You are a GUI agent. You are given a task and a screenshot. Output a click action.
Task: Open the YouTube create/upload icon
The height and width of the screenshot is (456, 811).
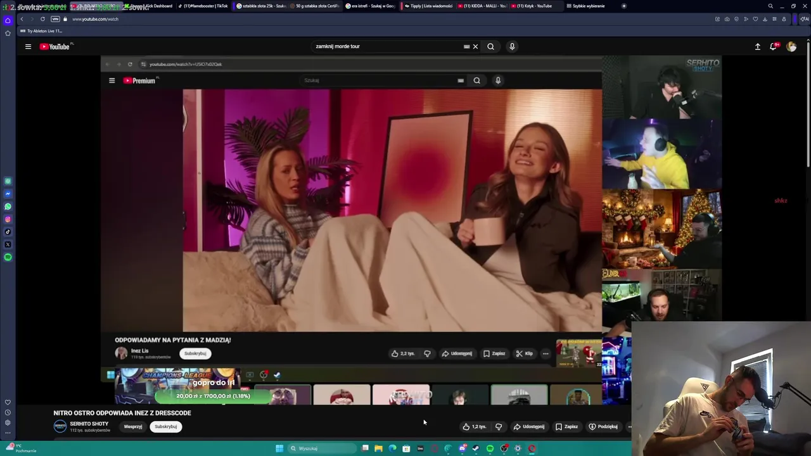(757, 46)
